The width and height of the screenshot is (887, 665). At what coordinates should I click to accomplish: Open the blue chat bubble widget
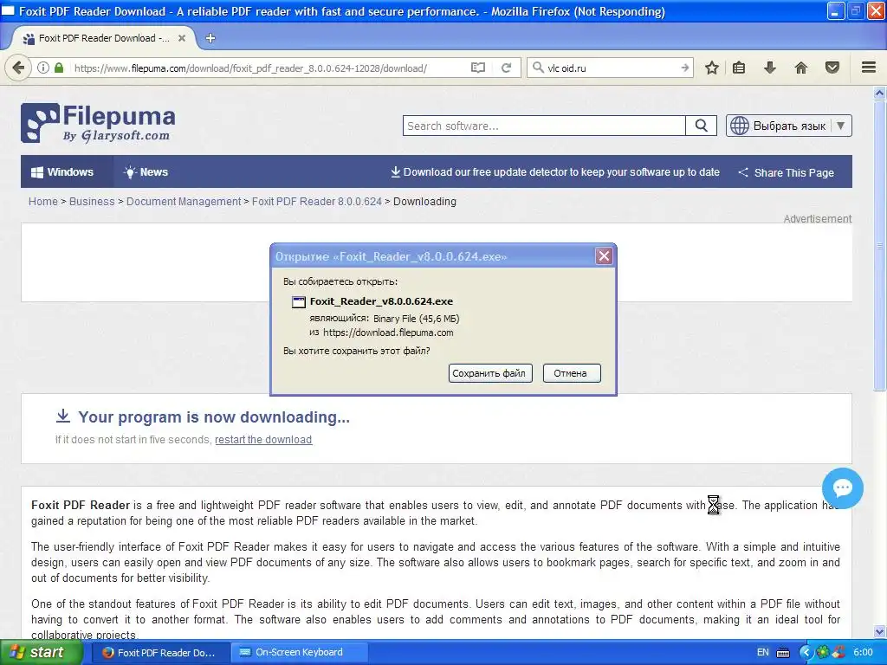pos(842,488)
